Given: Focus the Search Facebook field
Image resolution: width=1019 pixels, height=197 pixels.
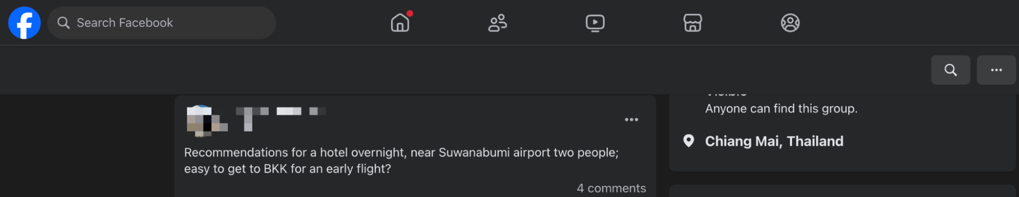Looking at the screenshot, I should (162, 23).
